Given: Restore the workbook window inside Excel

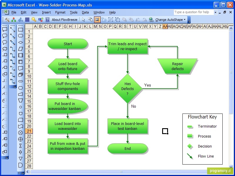Looking at the screenshot, I should pos(225,12).
